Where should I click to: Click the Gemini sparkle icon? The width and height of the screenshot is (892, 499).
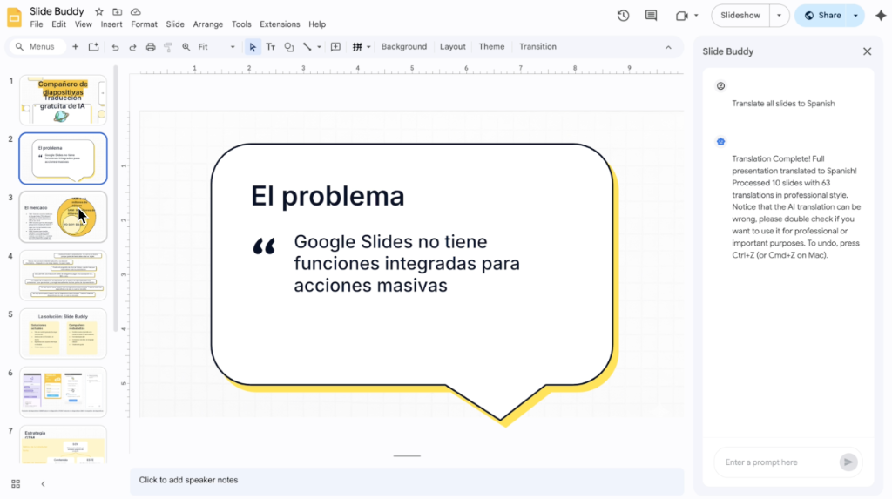(x=880, y=16)
